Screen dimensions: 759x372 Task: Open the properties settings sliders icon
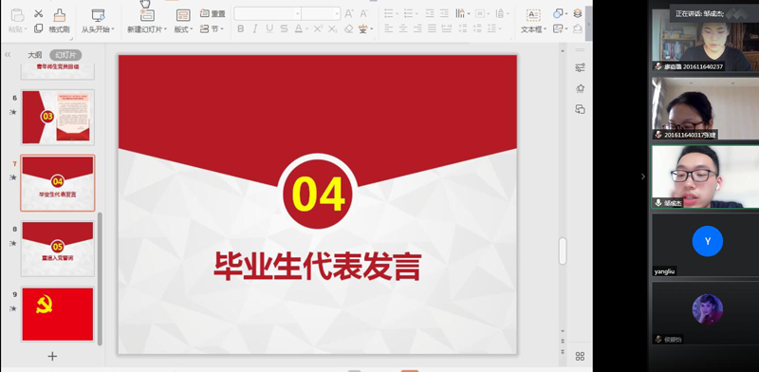tap(580, 67)
